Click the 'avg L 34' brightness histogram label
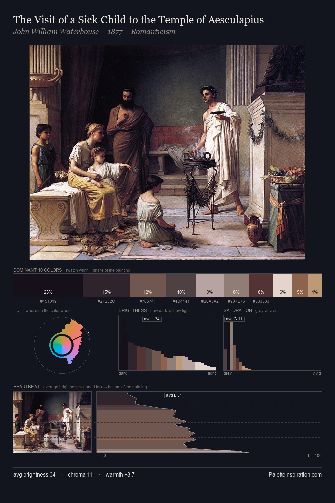 coord(152,319)
